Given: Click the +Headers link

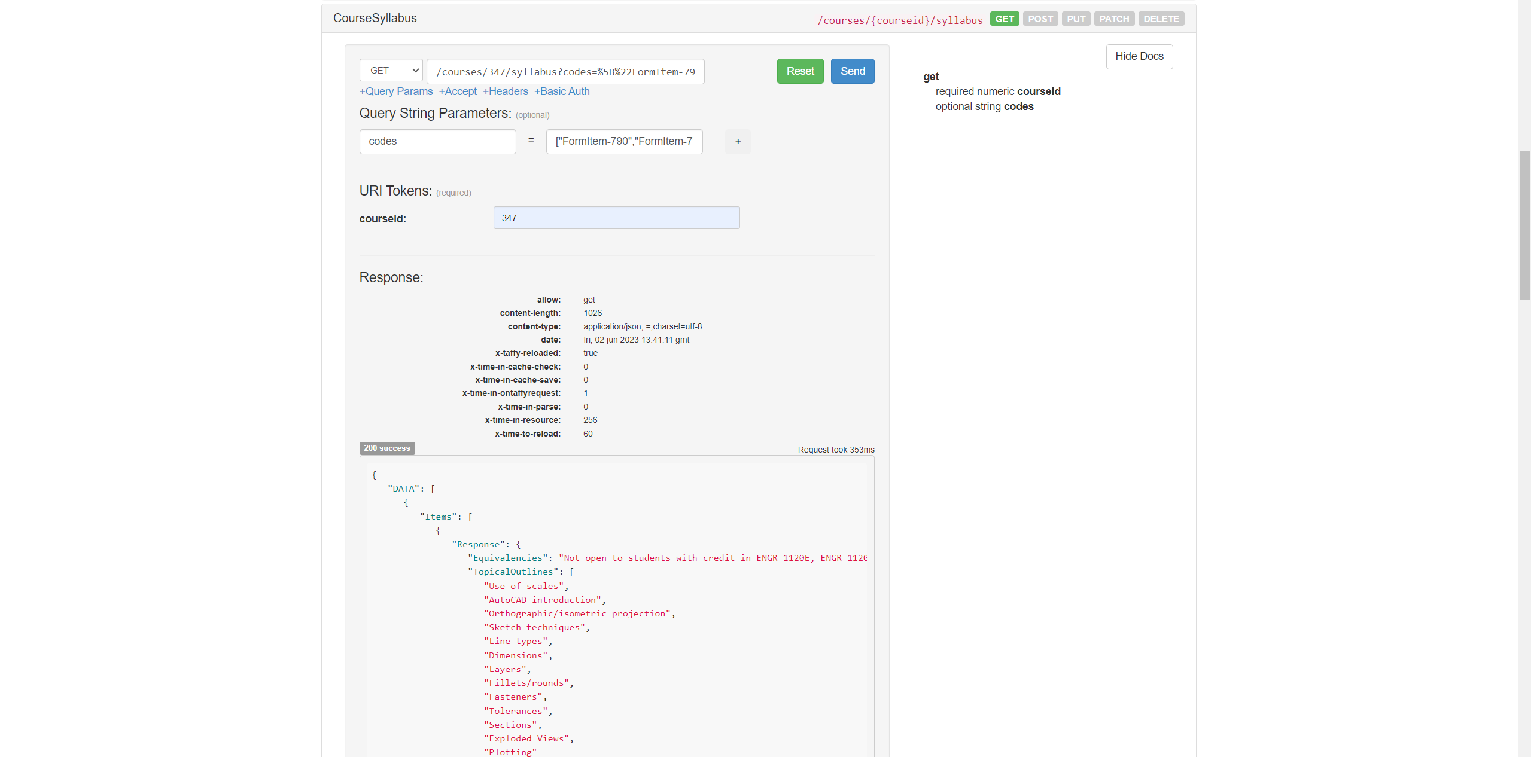Looking at the screenshot, I should (505, 91).
